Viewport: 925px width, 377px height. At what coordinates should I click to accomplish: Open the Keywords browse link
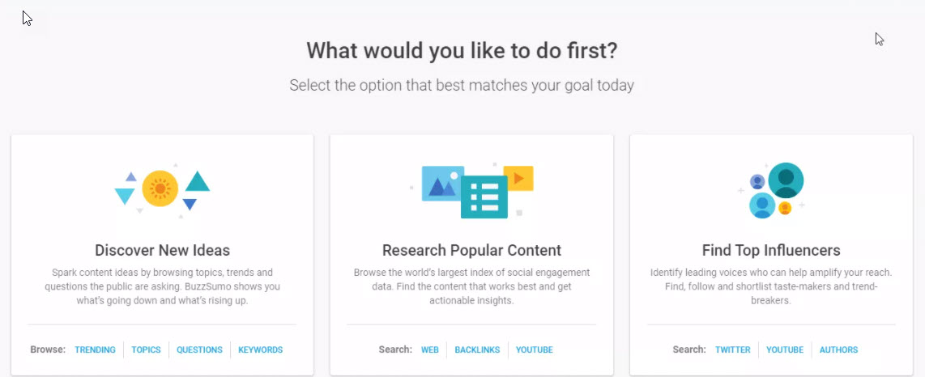point(260,350)
